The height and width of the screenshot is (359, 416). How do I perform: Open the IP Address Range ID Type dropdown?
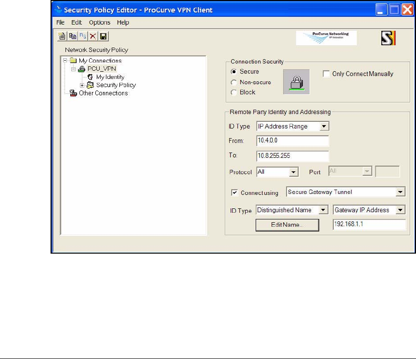[324, 127]
